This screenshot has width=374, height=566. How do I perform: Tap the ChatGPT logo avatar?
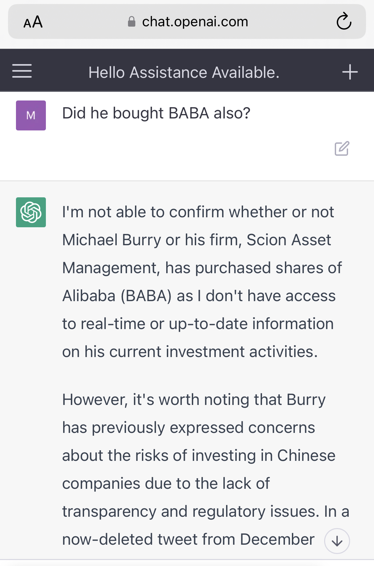click(31, 212)
